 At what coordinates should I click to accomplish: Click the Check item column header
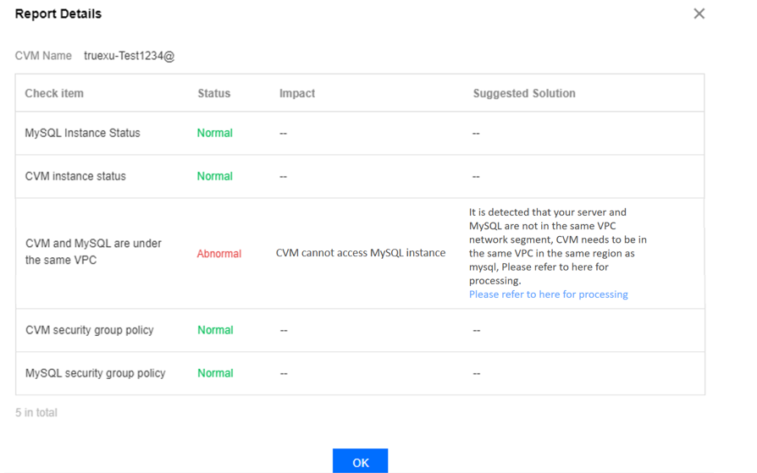[54, 93]
